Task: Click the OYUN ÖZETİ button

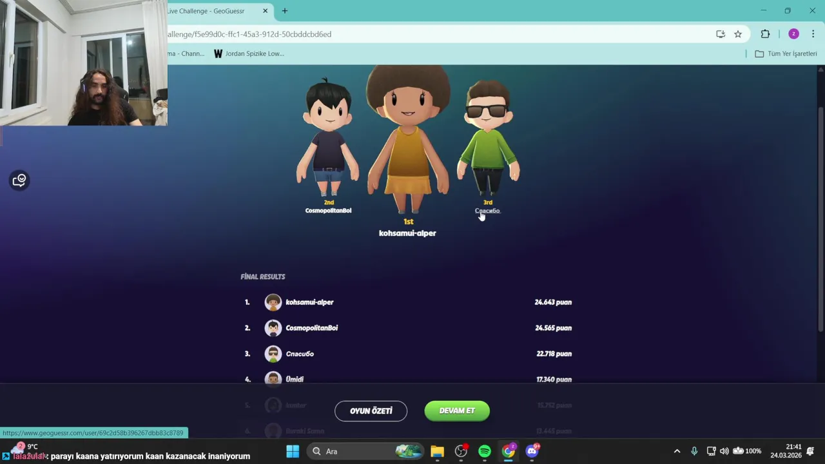Action: (371, 411)
